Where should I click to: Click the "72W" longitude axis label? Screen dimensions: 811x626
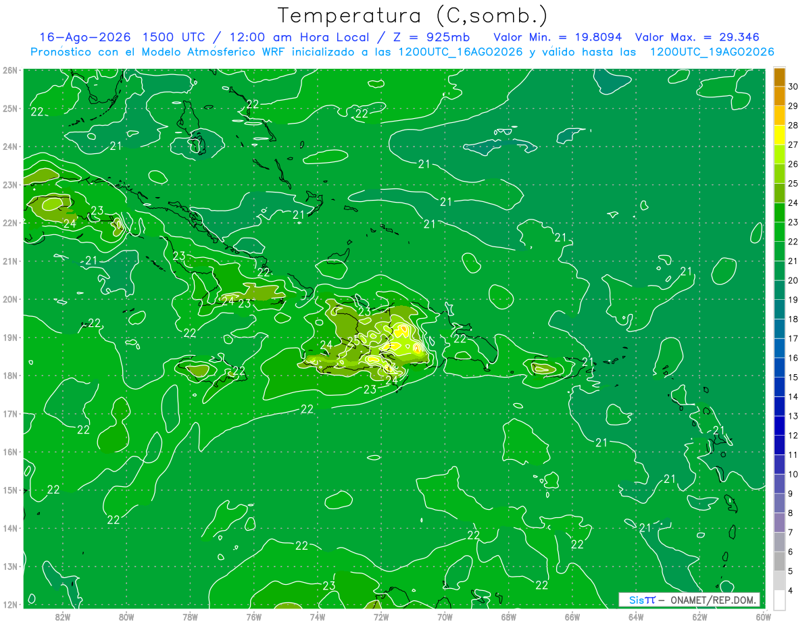(x=380, y=616)
